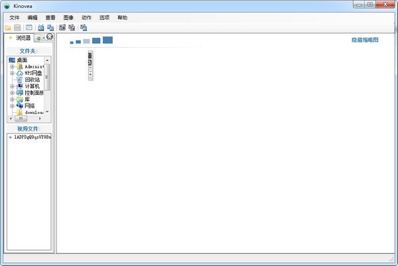Expand the 控制面板 tree node
398x266 pixels.
(12, 93)
